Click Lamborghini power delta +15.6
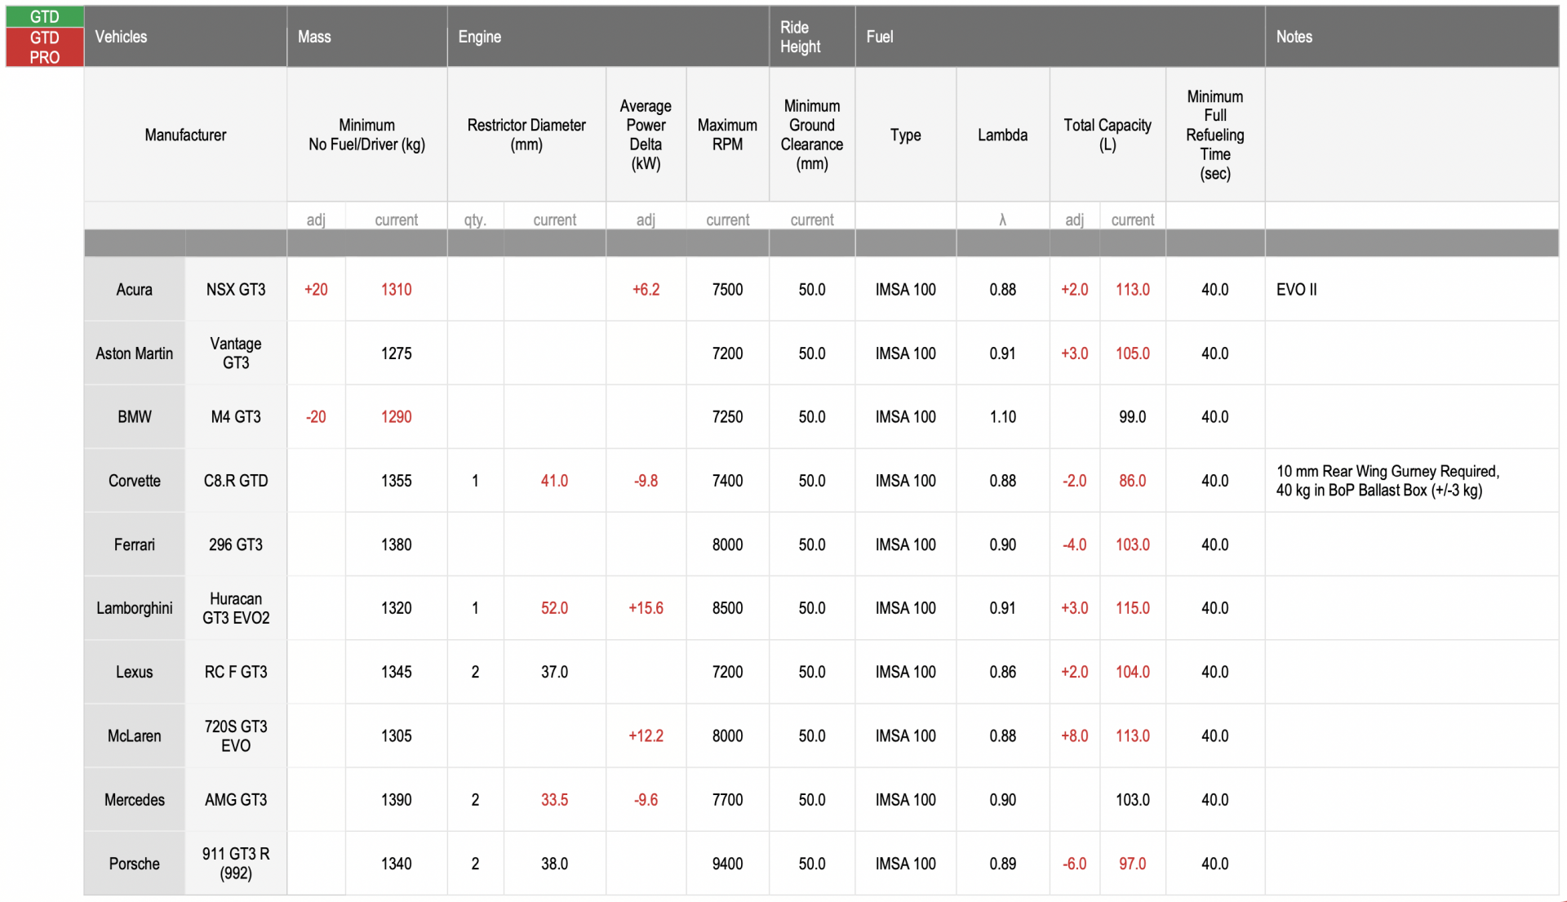The image size is (1567, 902). click(646, 608)
